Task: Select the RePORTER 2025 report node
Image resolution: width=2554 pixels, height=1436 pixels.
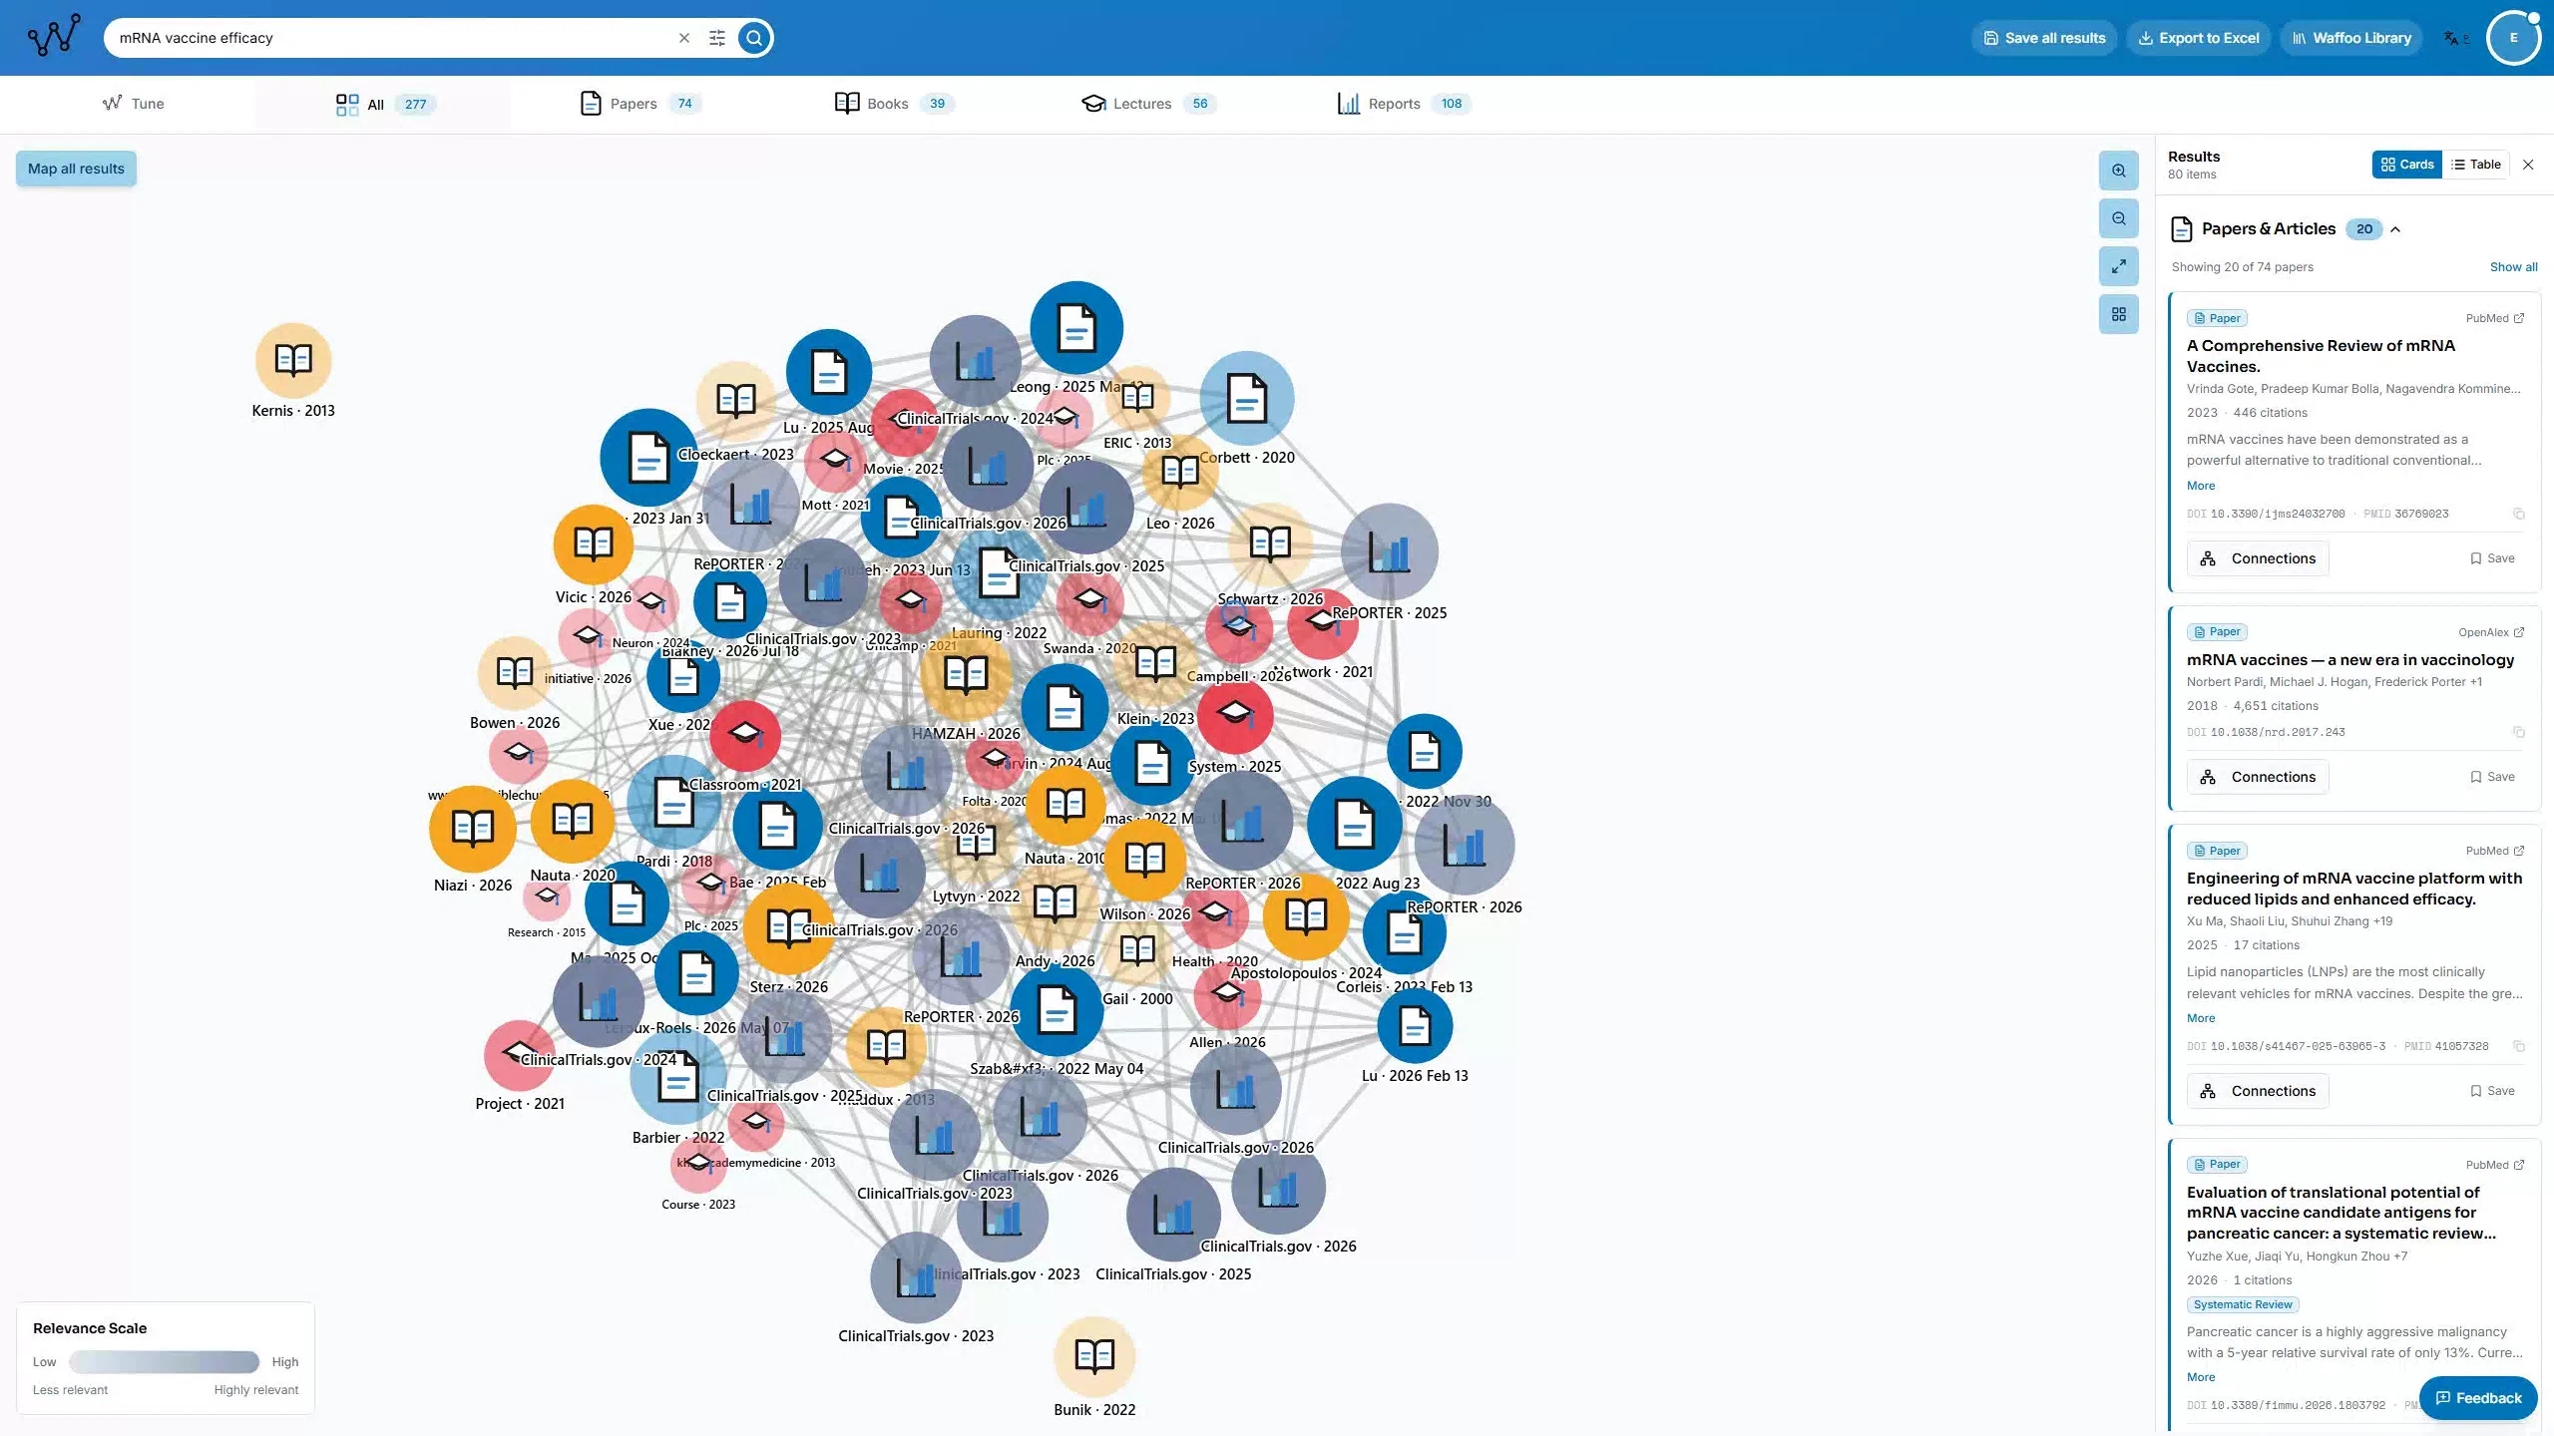Action: (1390, 551)
